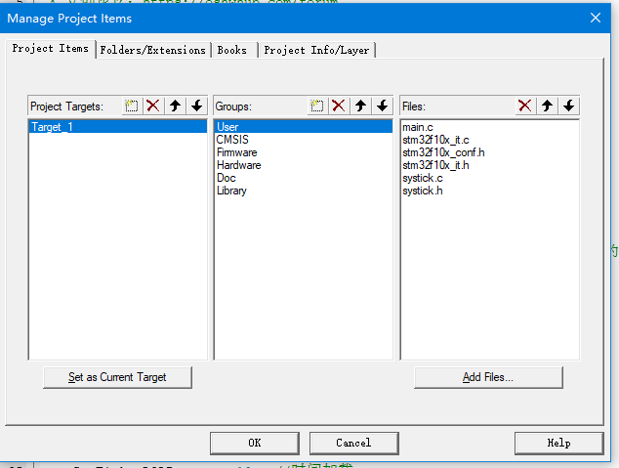
Task: Create a new project target
Action: pyautogui.click(x=132, y=106)
